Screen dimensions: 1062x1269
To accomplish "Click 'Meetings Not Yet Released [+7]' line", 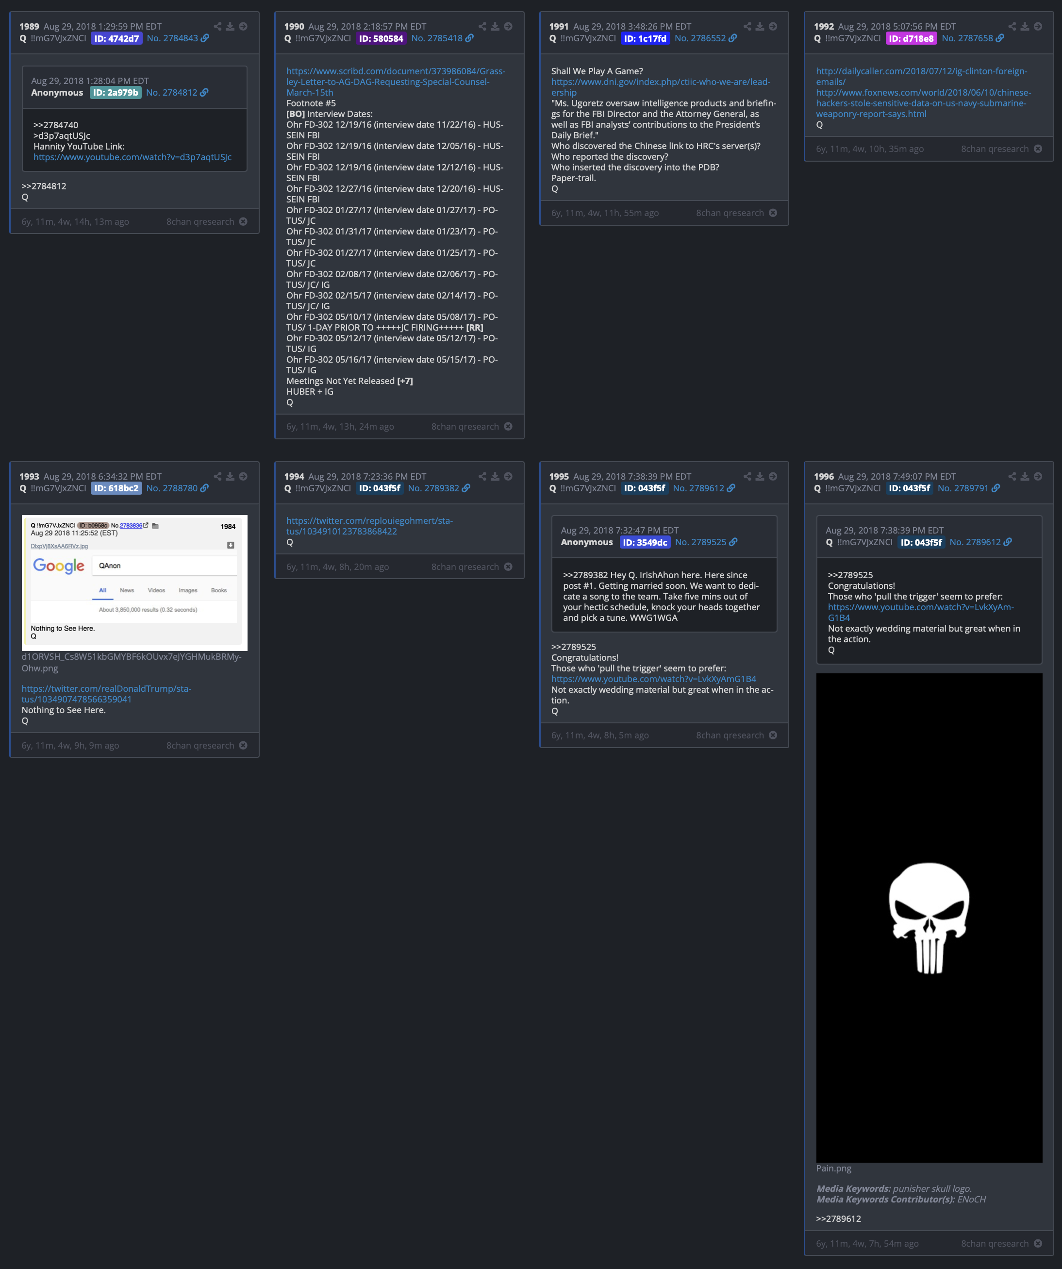I will point(350,381).
